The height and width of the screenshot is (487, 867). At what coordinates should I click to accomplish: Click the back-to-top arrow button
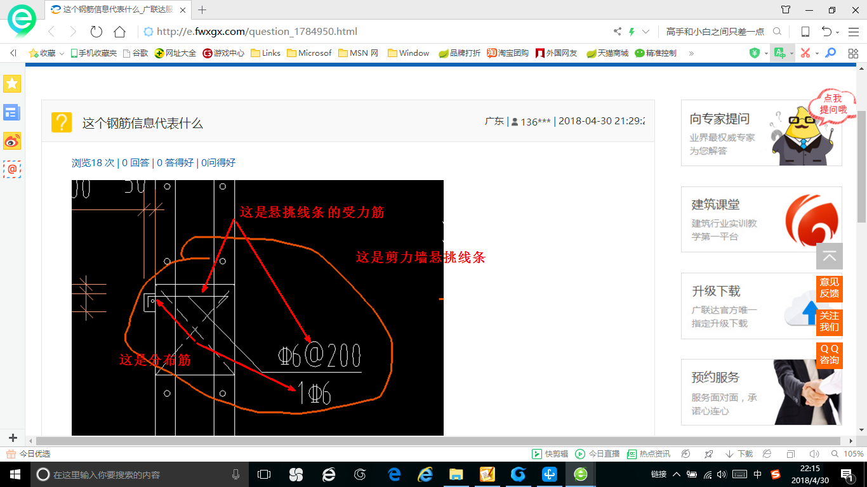pyautogui.click(x=830, y=256)
